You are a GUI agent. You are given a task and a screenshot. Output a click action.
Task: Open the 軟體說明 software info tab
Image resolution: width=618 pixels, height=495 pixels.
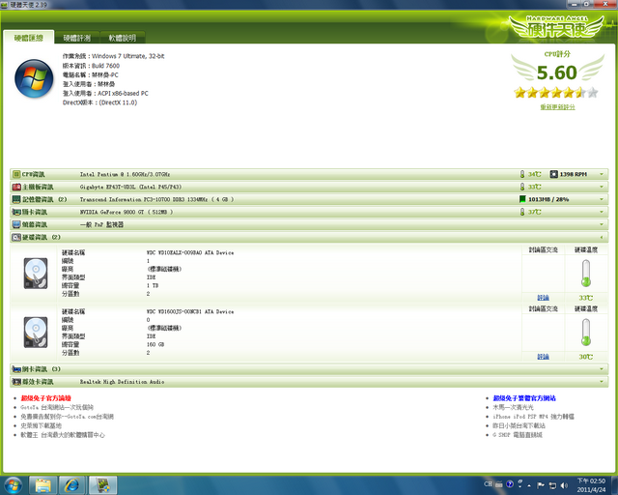tap(123, 38)
